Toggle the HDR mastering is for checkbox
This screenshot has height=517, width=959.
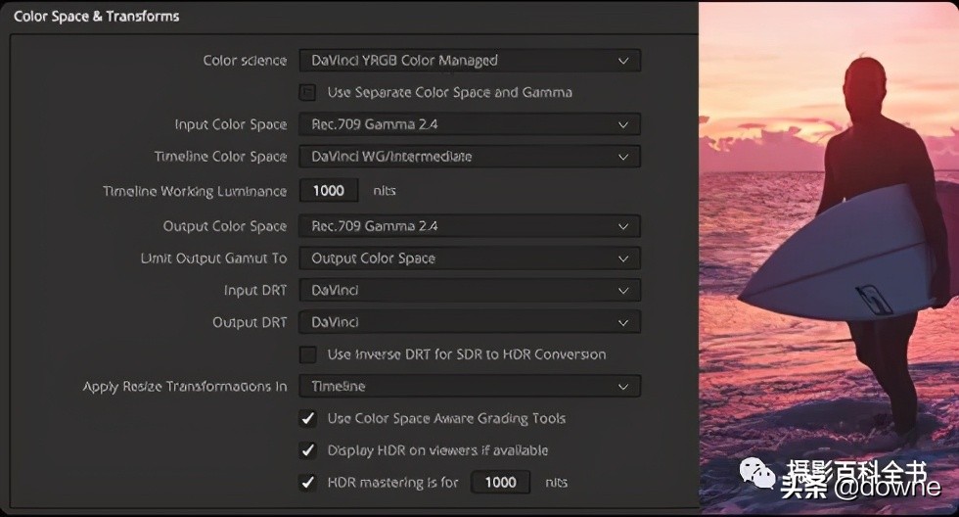[308, 482]
